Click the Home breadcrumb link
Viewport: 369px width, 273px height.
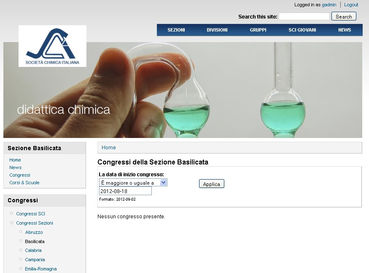(109, 147)
